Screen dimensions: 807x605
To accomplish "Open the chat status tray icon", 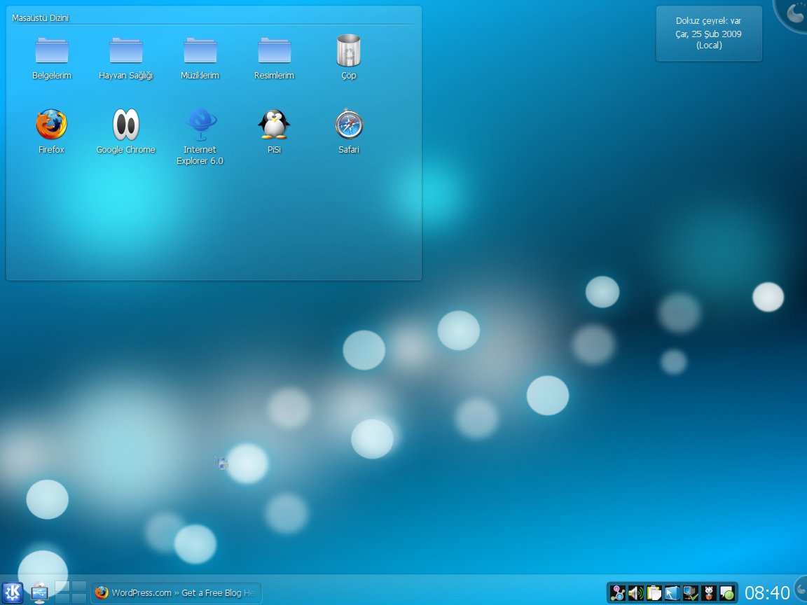I will (x=726, y=593).
